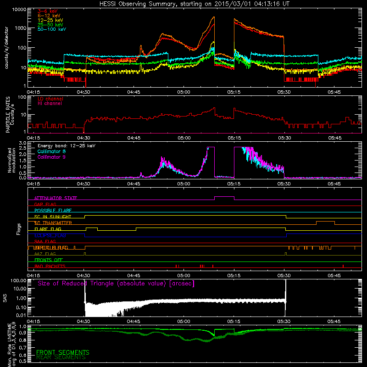This screenshot has height=367, width=367.
Task: Select the Collimator 8 legend entry
Action: tap(51, 151)
